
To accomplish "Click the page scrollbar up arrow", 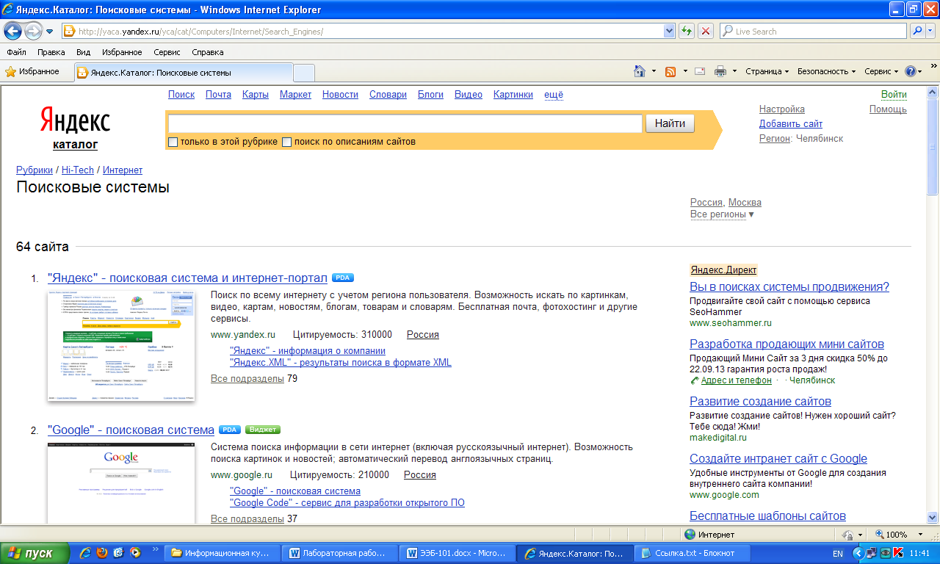I will (933, 93).
